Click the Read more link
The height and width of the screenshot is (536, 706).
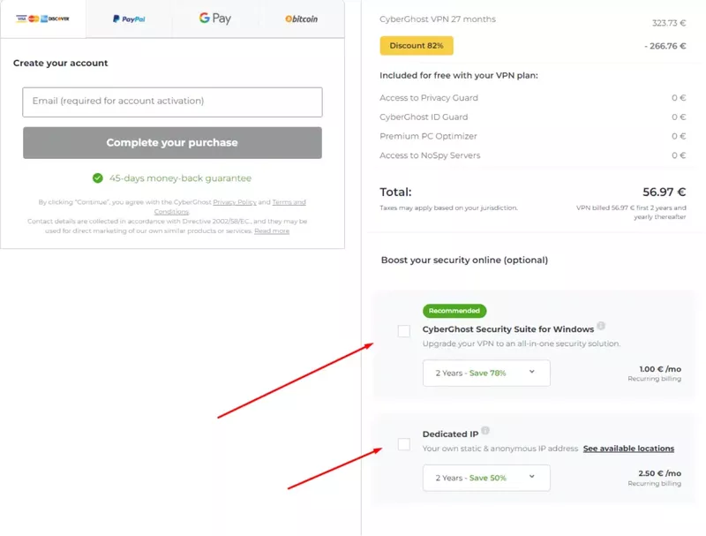(272, 231)
